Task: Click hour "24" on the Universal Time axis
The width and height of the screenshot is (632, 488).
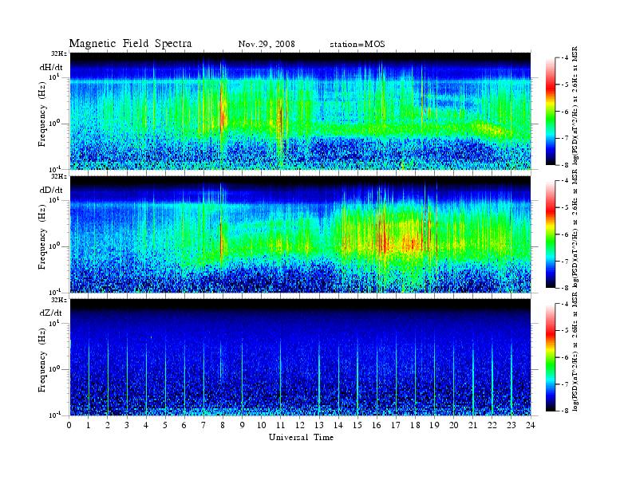Action: click(x=531, y=425)
